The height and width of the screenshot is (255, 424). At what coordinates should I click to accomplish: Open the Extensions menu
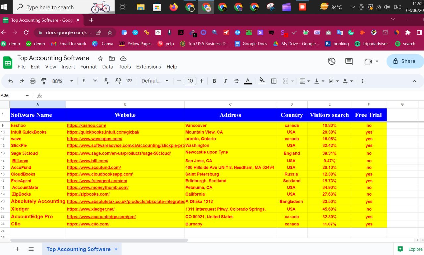tap(148, 67)
